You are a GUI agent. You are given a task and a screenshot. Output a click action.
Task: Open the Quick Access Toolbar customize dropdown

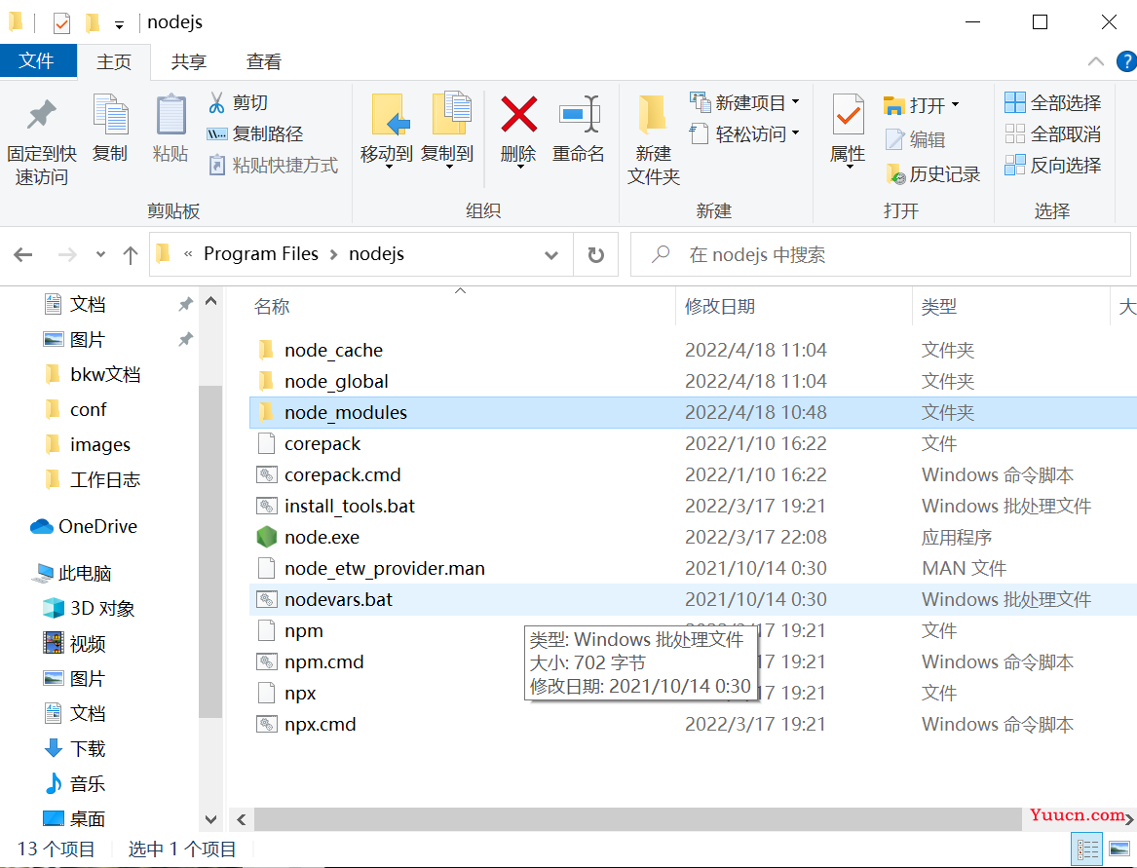(x=119, y=25)
